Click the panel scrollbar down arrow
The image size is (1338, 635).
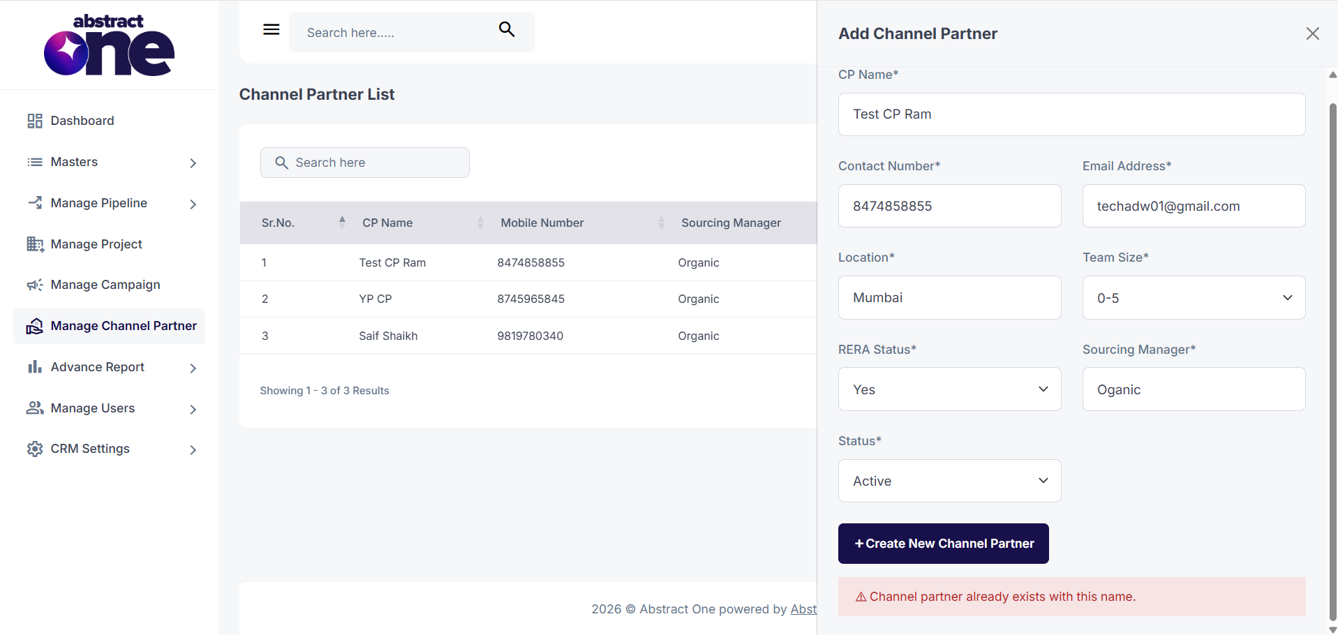[1332, 629]
